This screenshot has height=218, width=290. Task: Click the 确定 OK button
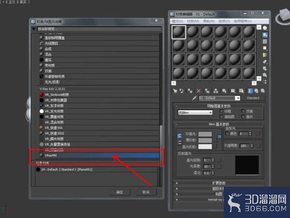pos(120,192)
